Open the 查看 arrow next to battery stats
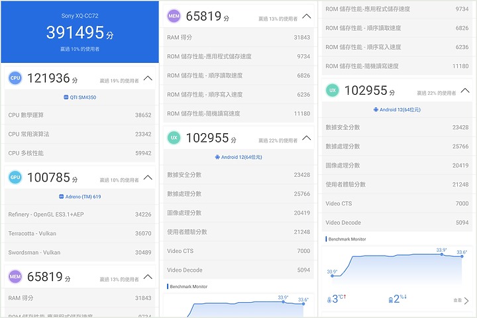Image resolution: width=477 pixels, height=318 pixels. [466, 300]
